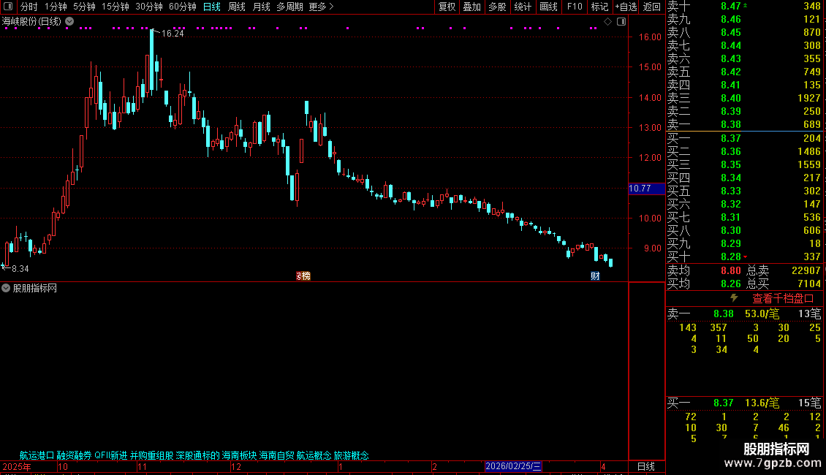Click the 2026/02/25/三 date marker
826x475 pixels.
click(513, 466)
